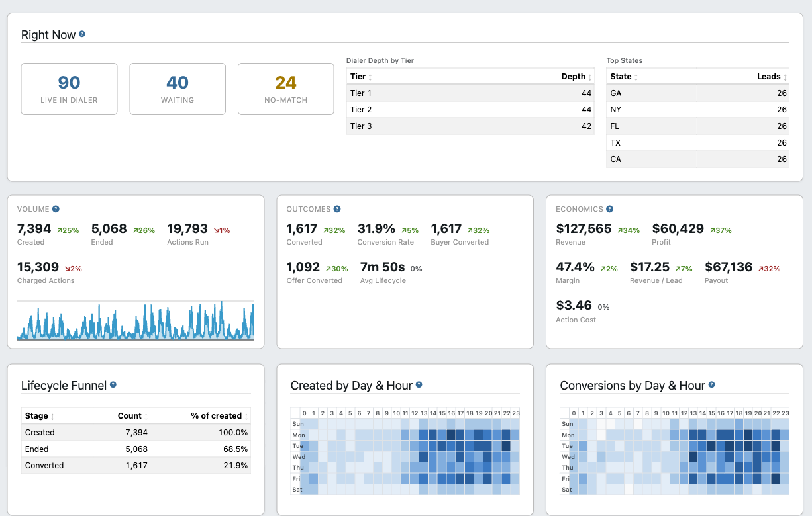Image resolution: width=812 pixels, height=516 pixels.
Task: Click the Action Cost value $3.46
Action: (574, 306)
